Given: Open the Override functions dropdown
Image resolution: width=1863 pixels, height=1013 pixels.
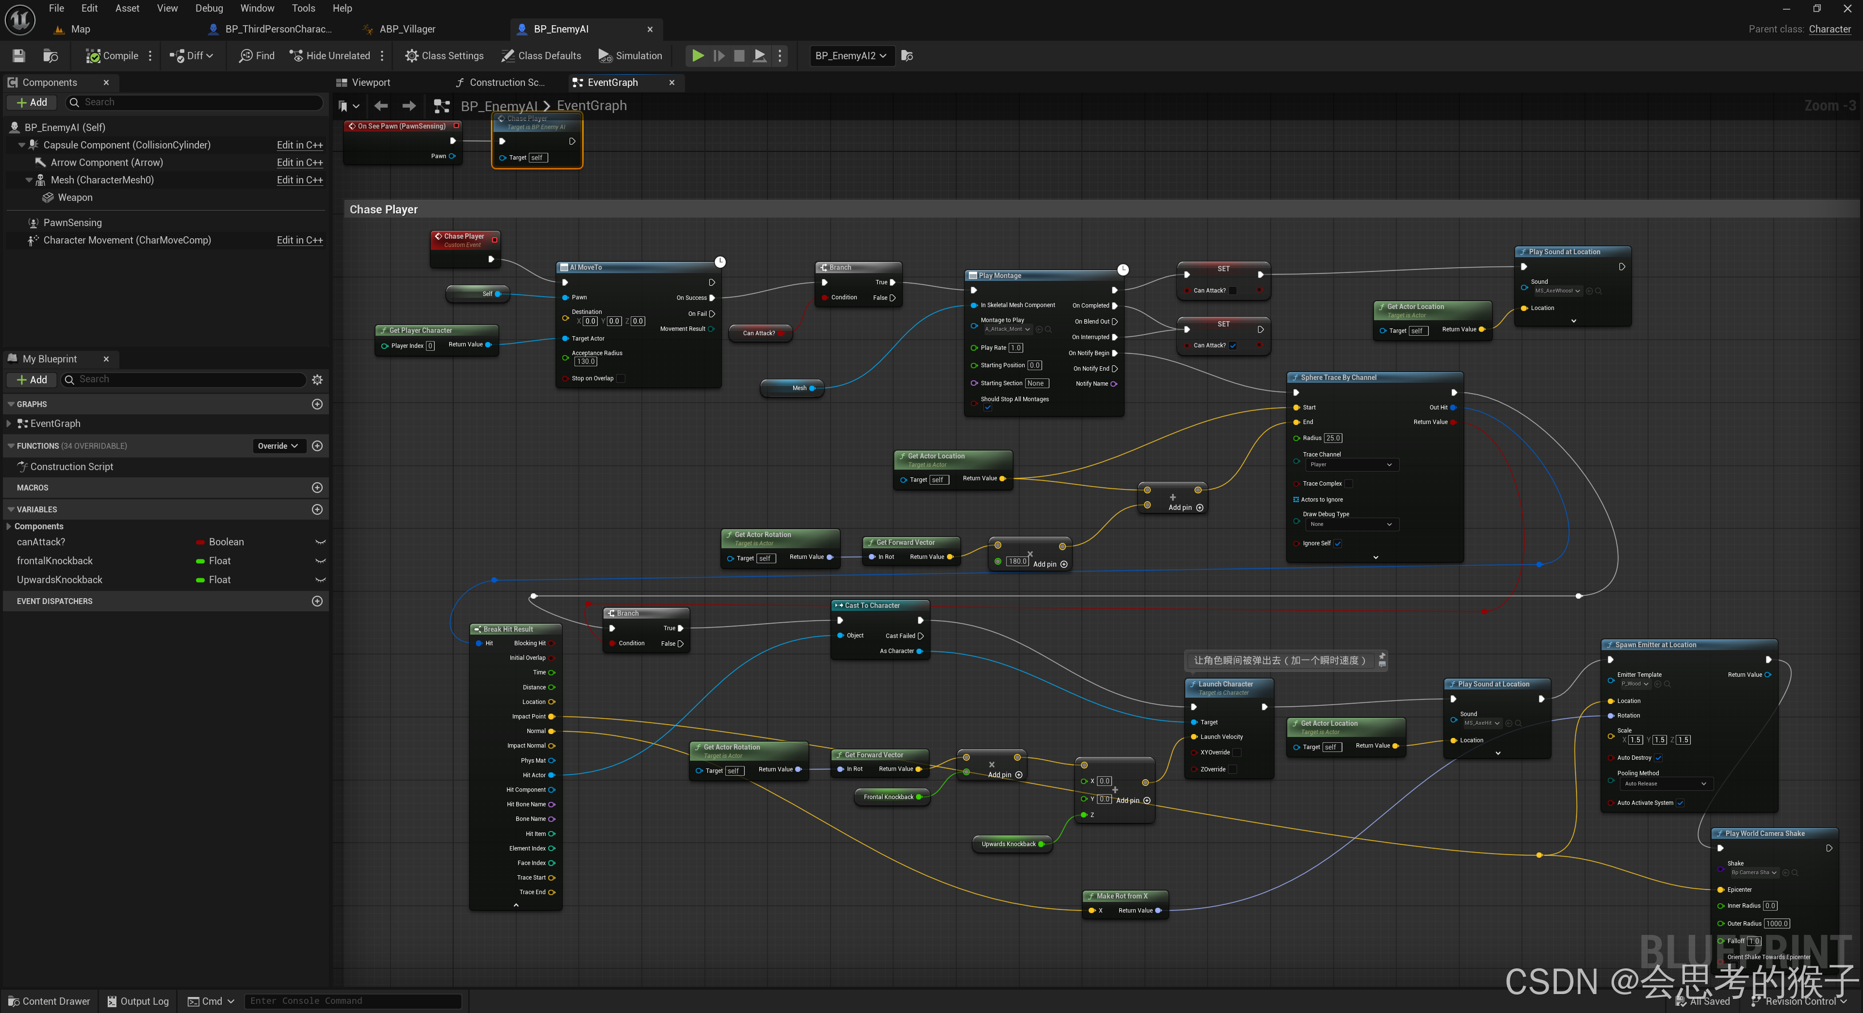Looking at the screenshot, I should (278, 446).
